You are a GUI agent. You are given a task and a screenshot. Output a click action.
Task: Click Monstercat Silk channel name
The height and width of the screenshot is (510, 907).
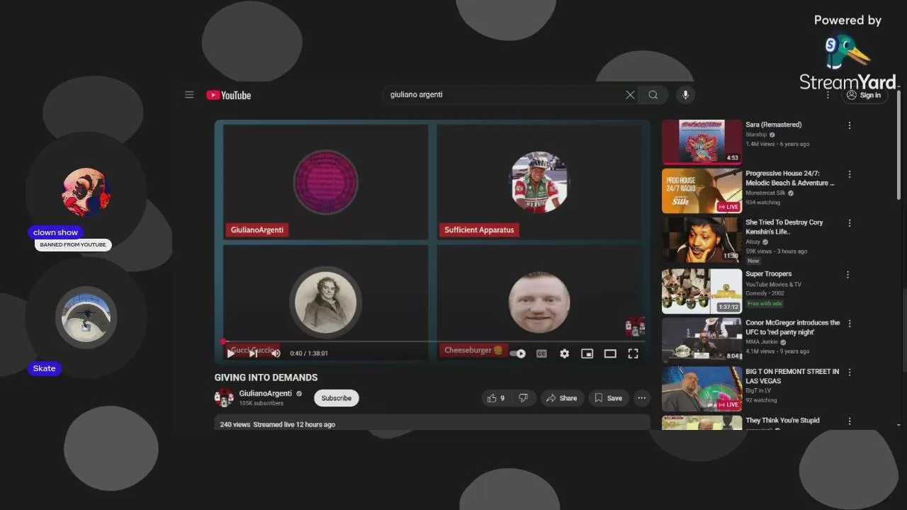tap(765, 193)
